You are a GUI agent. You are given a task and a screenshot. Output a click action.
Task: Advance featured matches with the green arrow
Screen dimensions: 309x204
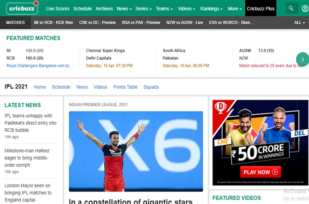(x=302, y=59)
